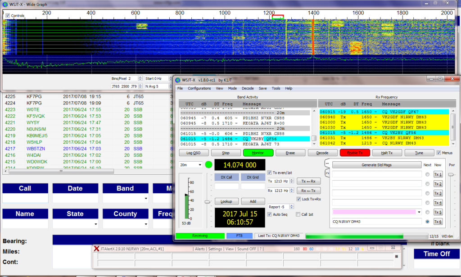Toggle the Menus checkbox
Viewport: 461px width, 277px height.
pos(438,153)
